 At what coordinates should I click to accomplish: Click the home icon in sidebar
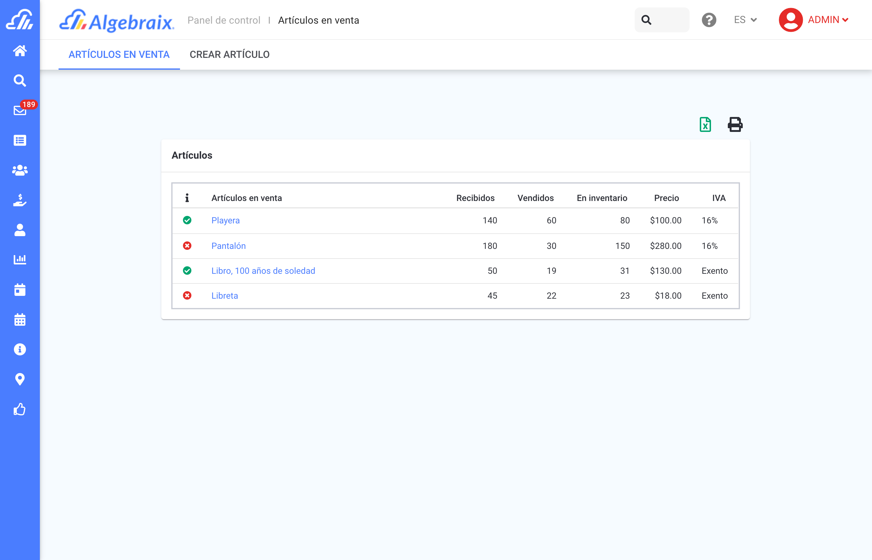20,50
